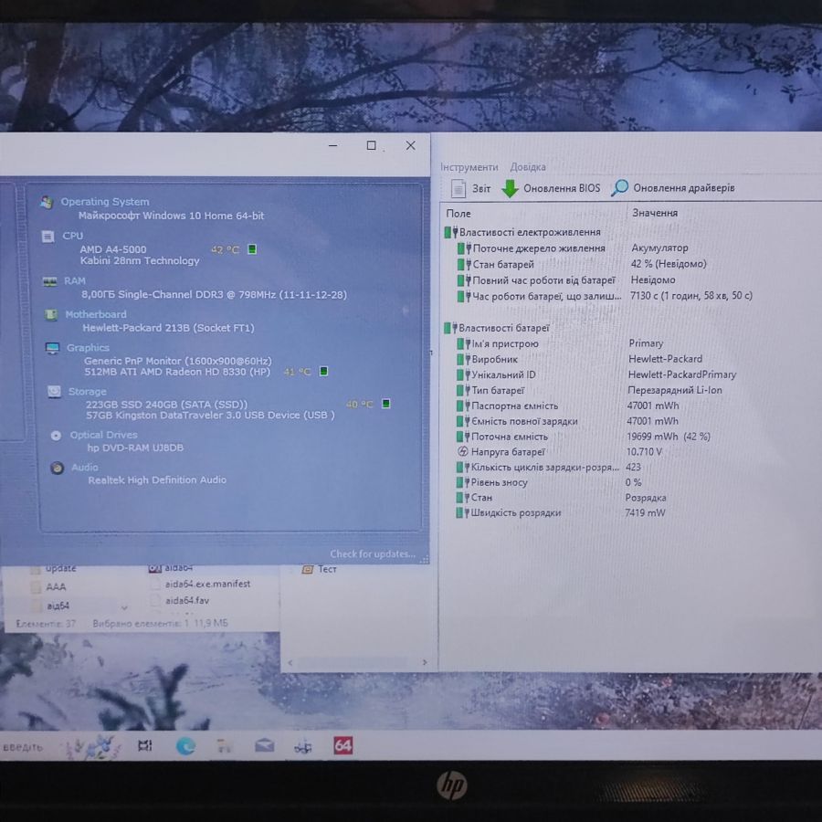
Task: Click the Звіт toolbar button label
Action: click(481, 188)
